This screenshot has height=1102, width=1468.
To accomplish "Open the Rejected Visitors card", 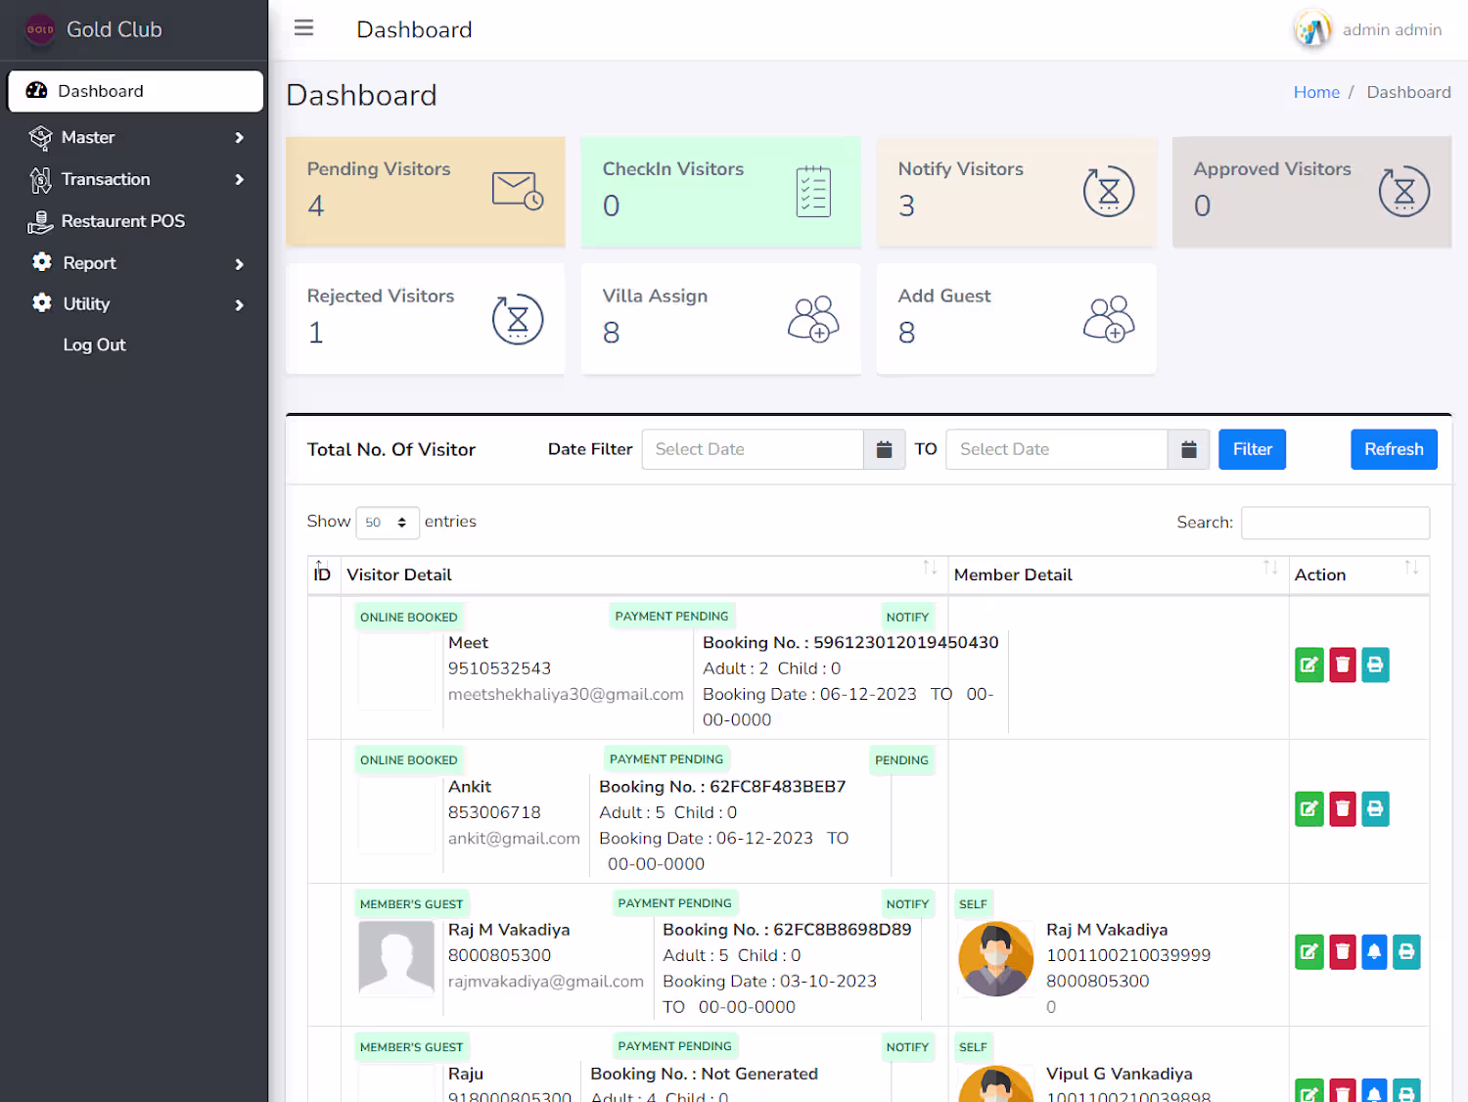I will (426, 319).
